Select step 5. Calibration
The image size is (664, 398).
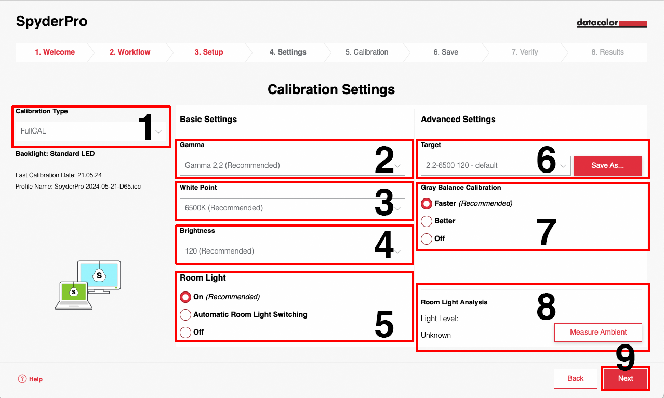(367, 52)
